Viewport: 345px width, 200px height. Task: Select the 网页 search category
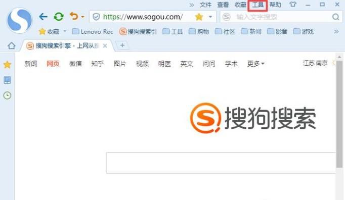point(53,64)
